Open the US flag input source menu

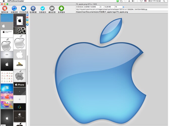(145, 1)
